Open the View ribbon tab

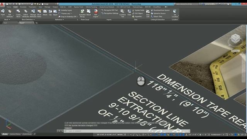(x=40, y=7)
